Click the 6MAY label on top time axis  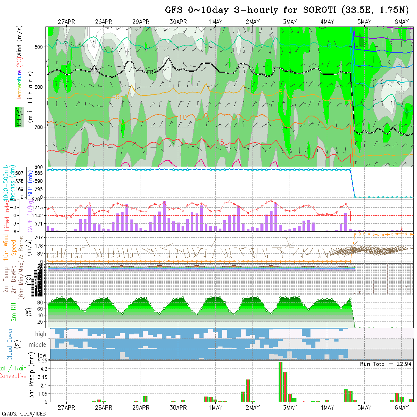pos(401,22)
